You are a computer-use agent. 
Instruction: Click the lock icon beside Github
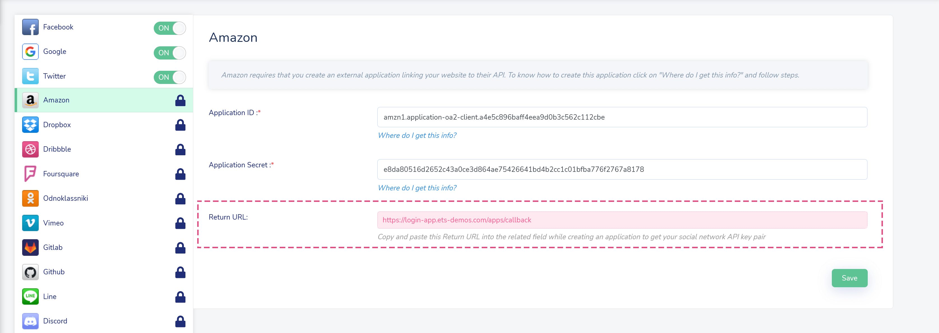point(180,272)
